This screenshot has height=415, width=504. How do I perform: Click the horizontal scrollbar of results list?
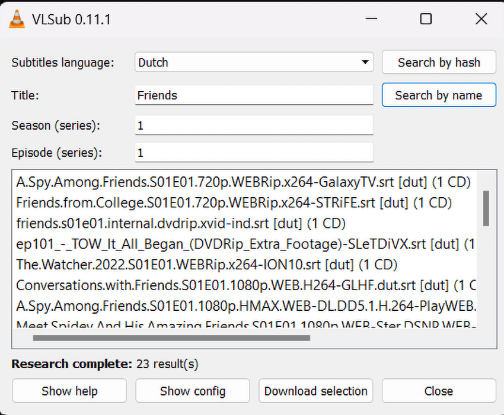tap(172, 339)
